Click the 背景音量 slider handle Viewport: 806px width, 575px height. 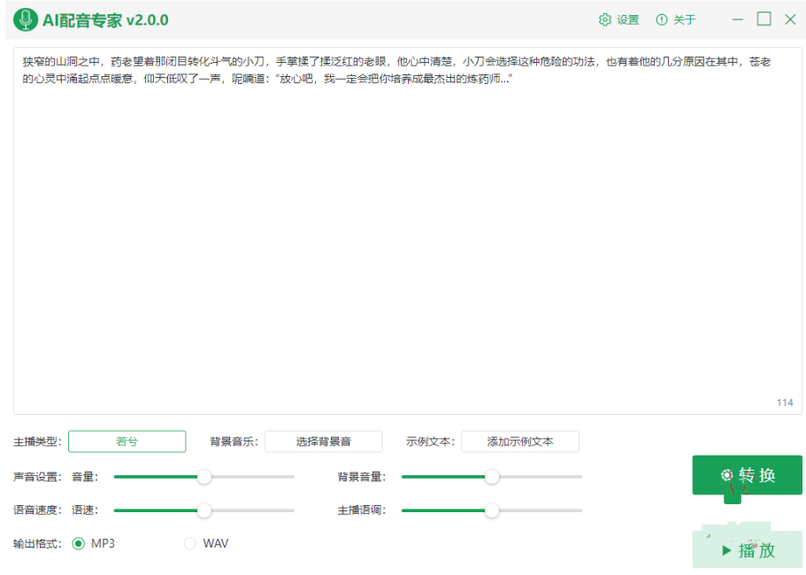[x=492, y=477]
